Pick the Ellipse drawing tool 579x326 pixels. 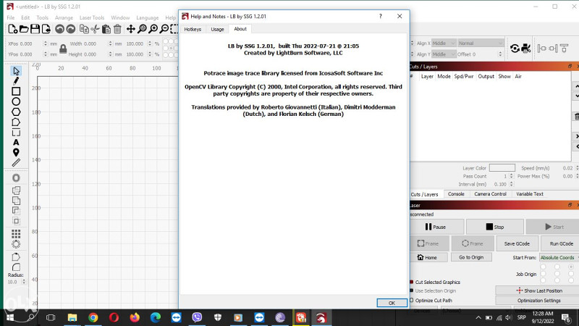click(x=16, y=101)
